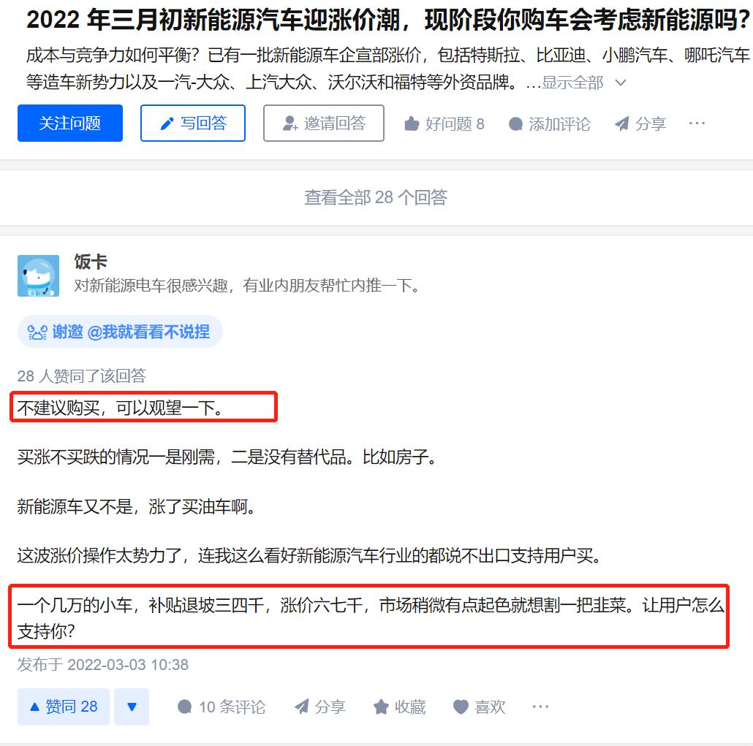Expand question description via 显示全部

click(x=572, y=83)
